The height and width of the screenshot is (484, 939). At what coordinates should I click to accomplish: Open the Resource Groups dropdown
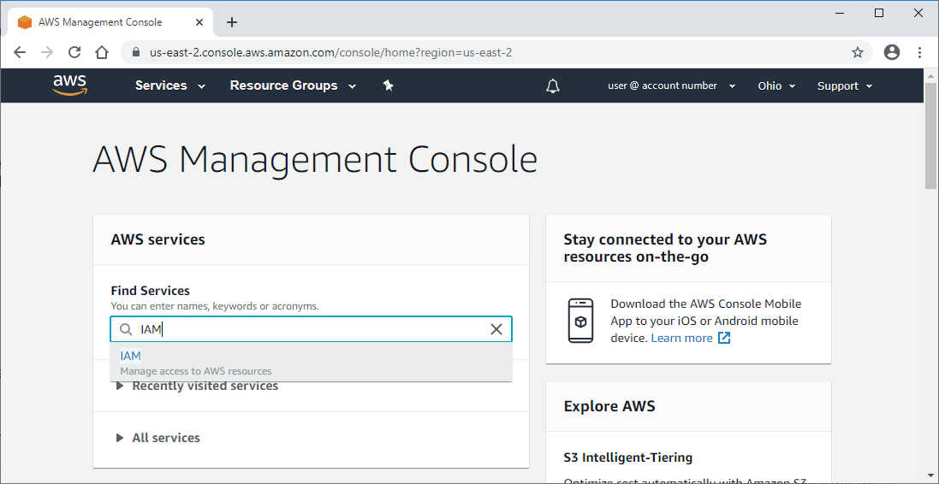click(293, 86)
